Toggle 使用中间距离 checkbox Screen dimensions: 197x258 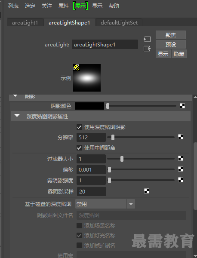(x=79, y=147)
